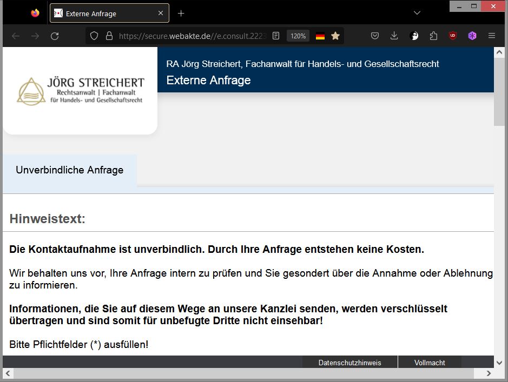Click the 'RA Jörg Streichert, Fachanwalt' header line
Screen dimensions: 508x382
coord(302,64)
